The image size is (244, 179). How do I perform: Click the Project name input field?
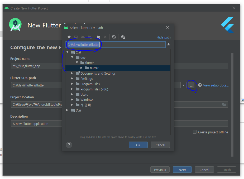(119, 66)
